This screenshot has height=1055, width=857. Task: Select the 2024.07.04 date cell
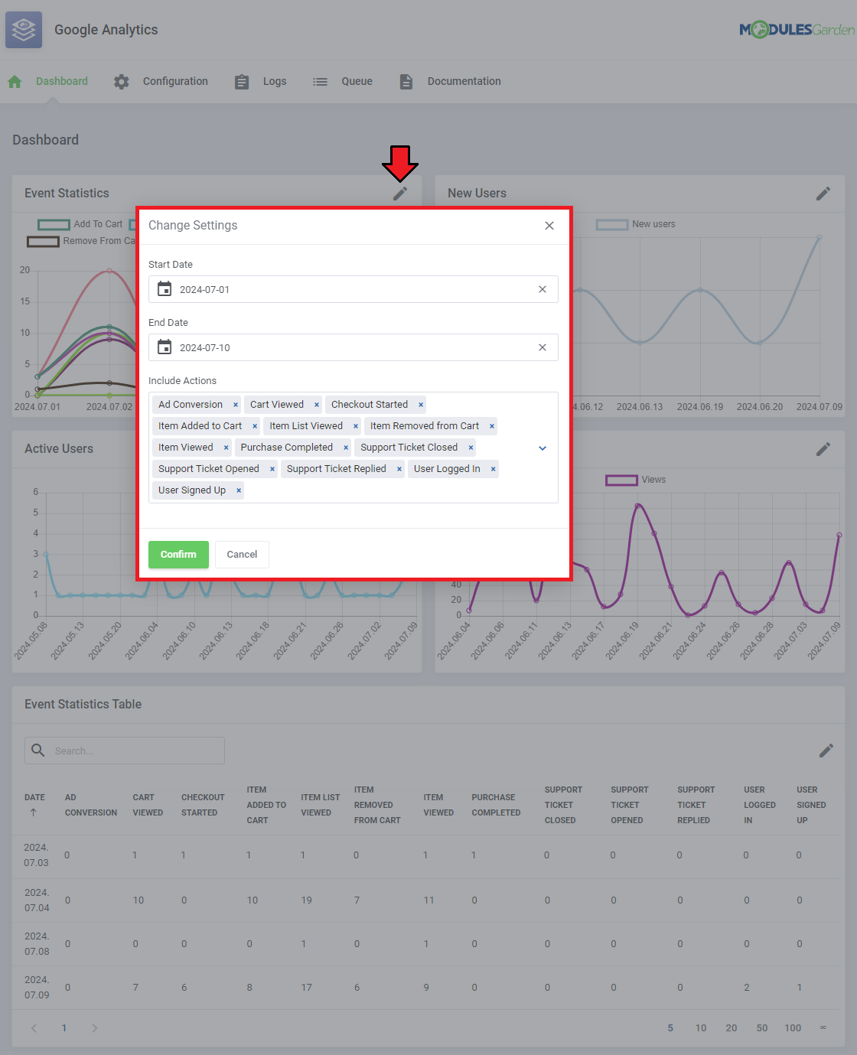(37, 900)
